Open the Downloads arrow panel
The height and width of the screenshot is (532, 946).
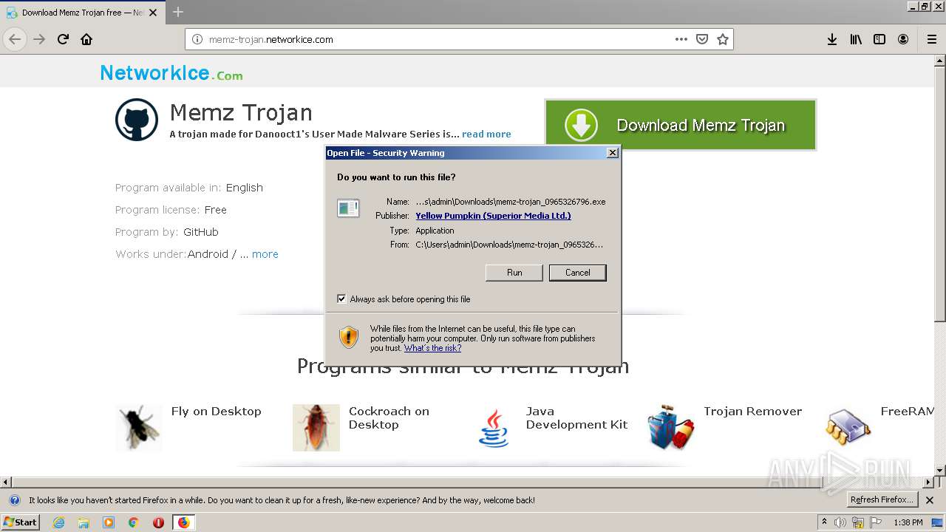click(832, 39)
